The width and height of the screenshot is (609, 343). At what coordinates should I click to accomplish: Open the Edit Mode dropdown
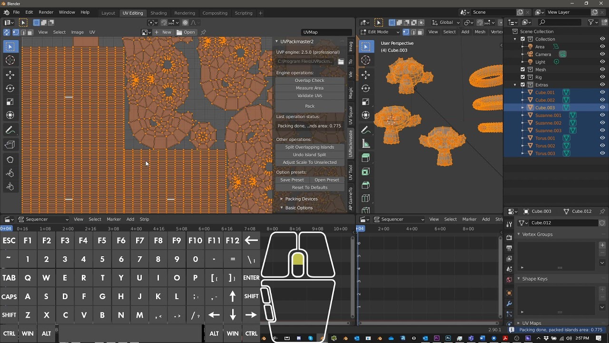pos(381,32)
